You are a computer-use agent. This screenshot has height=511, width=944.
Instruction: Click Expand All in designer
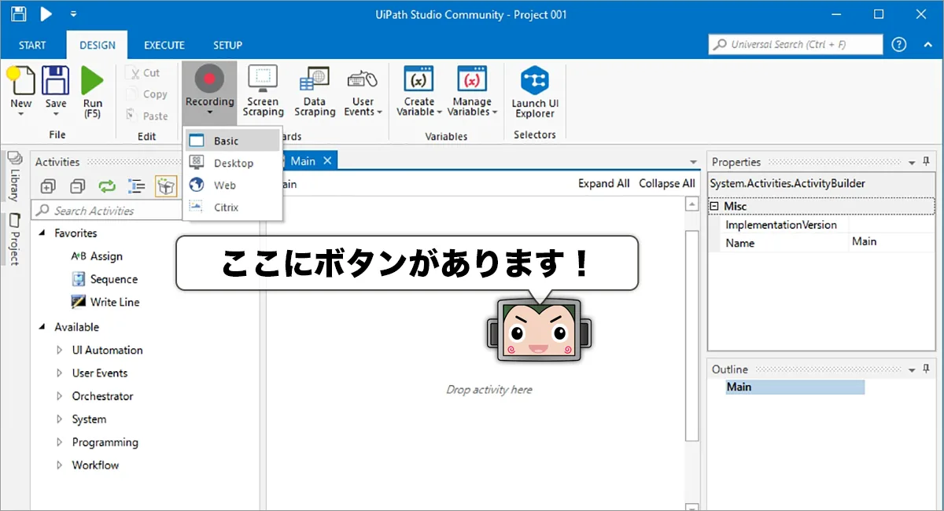click(603, 183)
